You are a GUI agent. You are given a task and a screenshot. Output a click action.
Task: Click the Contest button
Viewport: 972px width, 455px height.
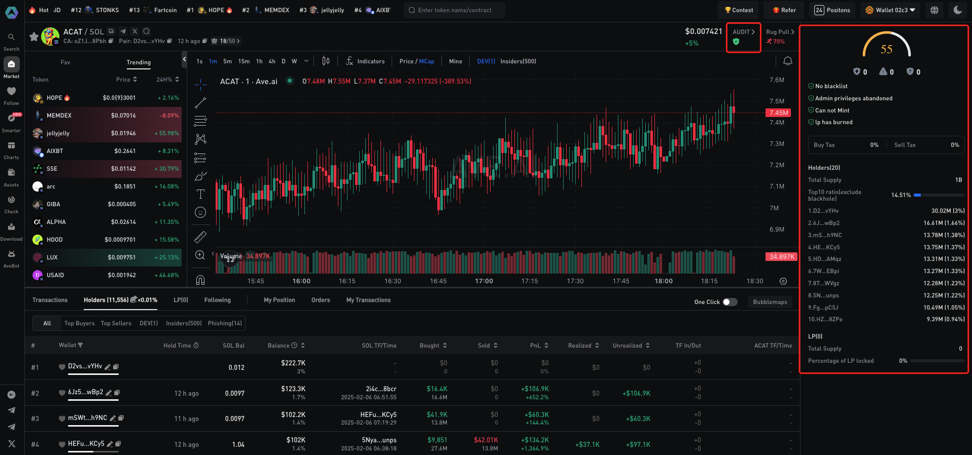[x=739, y=10]
